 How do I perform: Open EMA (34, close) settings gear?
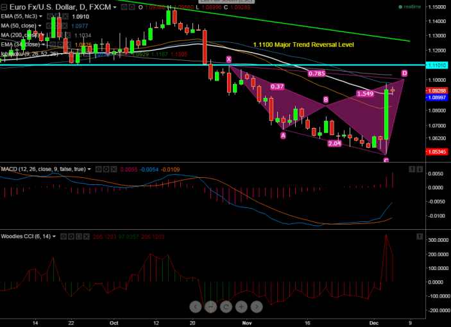(x=60, y=45)
